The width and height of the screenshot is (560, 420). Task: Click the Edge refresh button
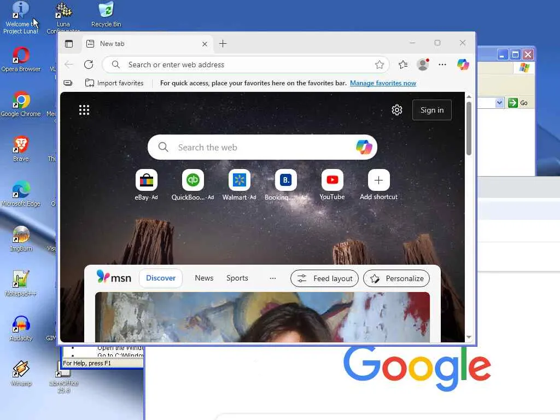pyautogui.click(x=89, y=65)
